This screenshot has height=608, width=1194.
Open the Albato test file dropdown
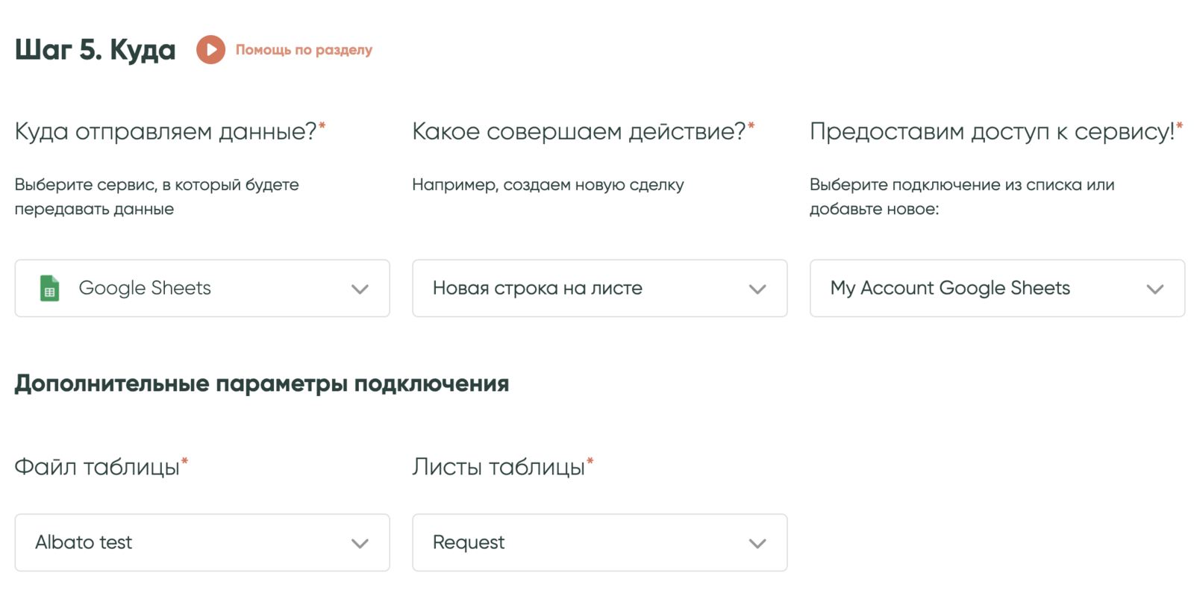pyautogui.click(x=187, y=542)
